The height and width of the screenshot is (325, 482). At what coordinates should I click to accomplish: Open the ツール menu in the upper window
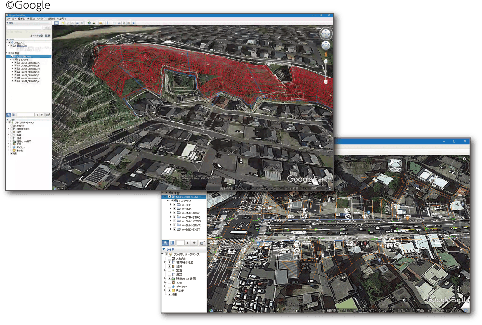click(41, 19)
